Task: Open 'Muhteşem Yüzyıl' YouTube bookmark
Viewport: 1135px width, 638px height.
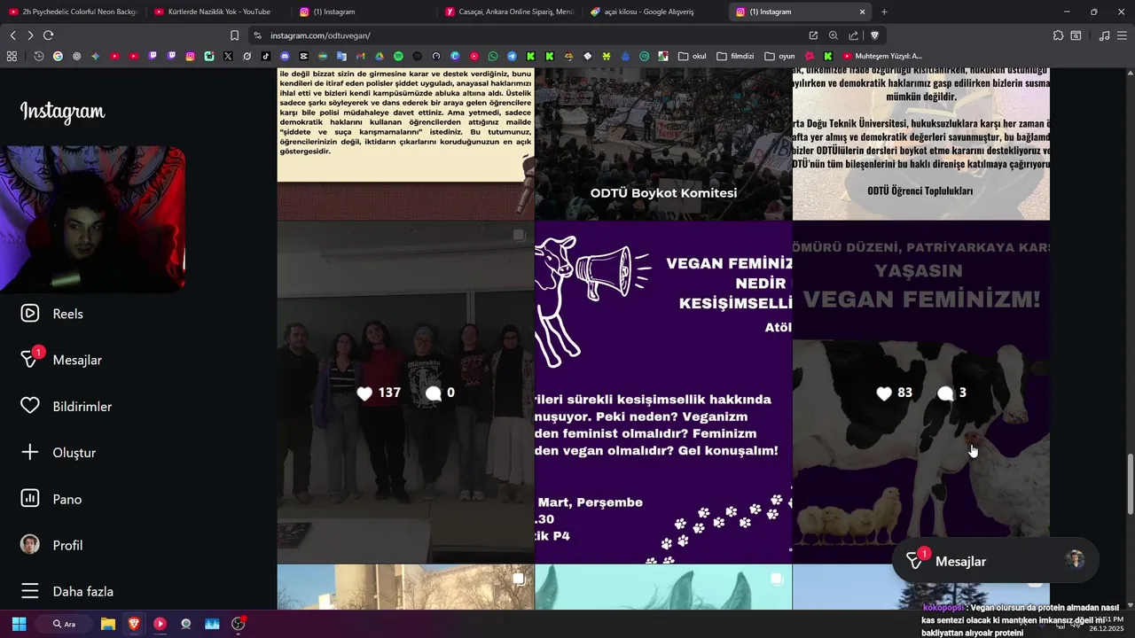Action: (x=882, y=56)
